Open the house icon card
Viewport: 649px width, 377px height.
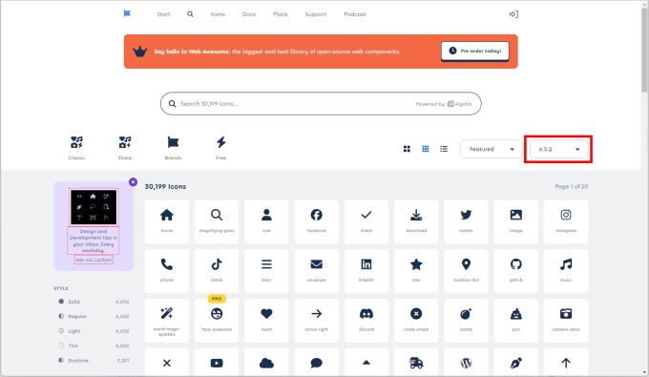tap(167, 221)
